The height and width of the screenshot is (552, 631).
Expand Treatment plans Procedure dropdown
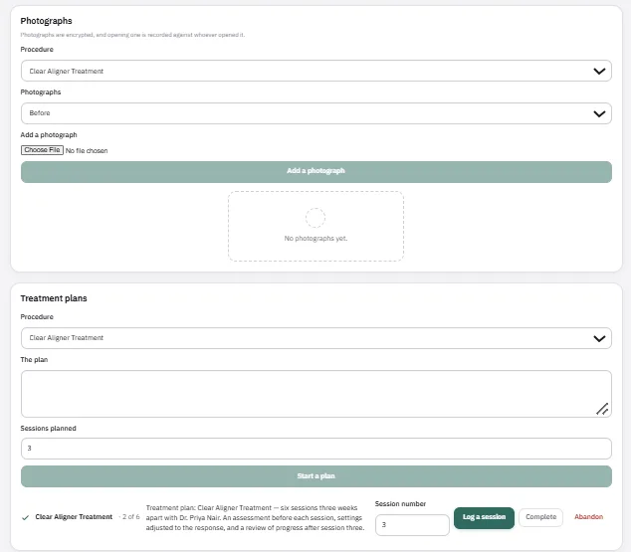[316, 338]
